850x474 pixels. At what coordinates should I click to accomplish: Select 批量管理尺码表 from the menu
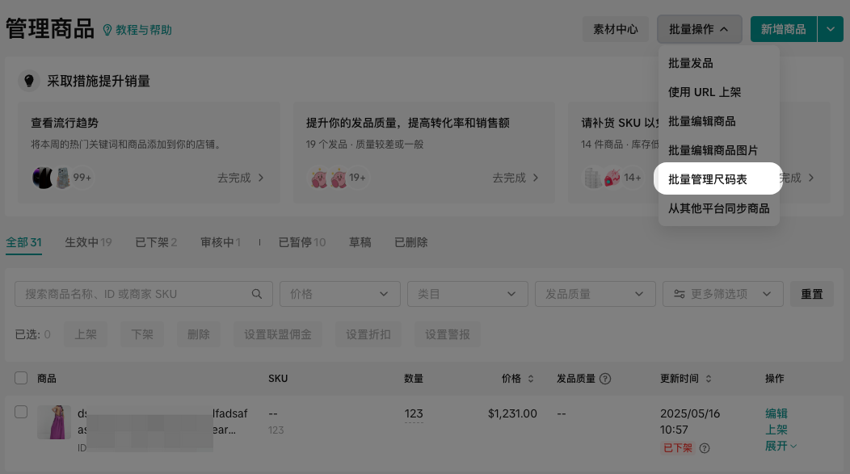[x=717, y=179]
